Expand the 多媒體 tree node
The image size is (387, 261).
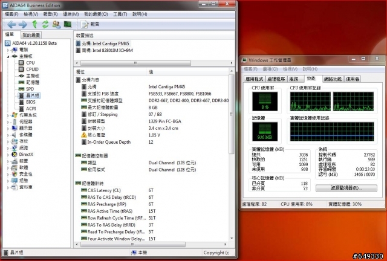pos(8,135)
